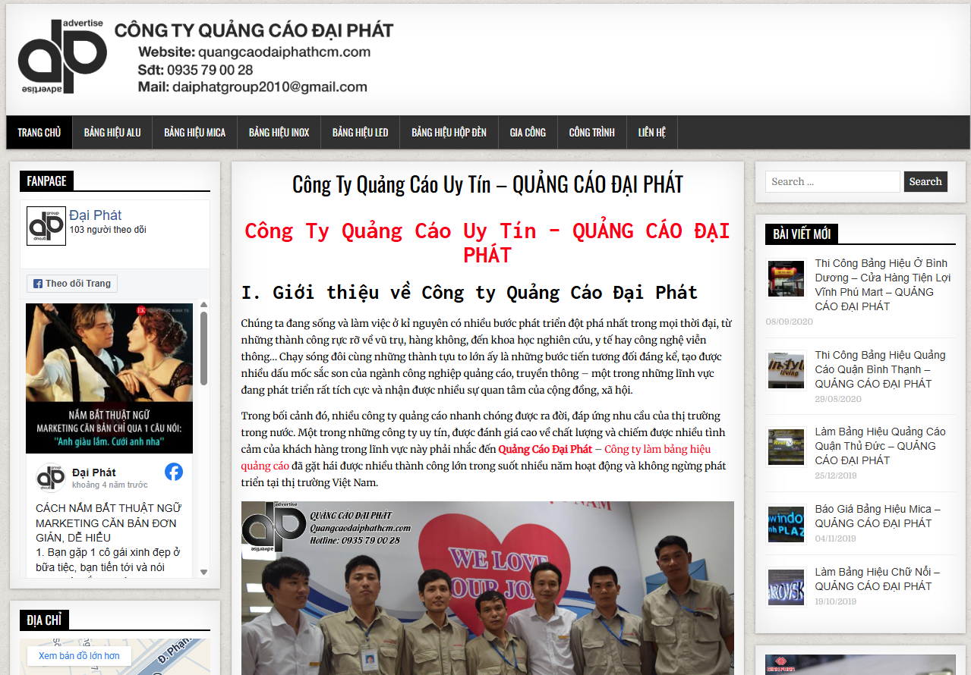This screenshot has width=971, height=675.
Task: Open BẢNG HIỆU LED menu item
Action: 360,132
